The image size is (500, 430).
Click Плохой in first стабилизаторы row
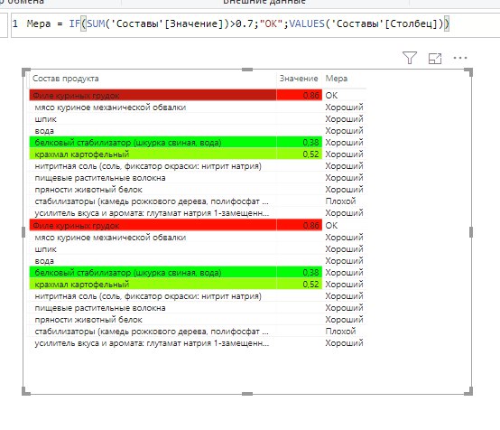point(340,201)
